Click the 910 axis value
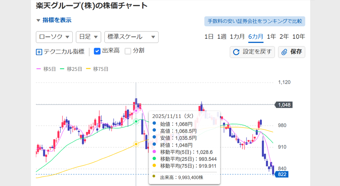 point(282,147)
